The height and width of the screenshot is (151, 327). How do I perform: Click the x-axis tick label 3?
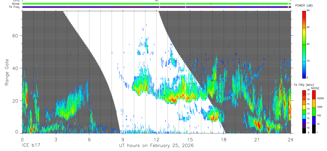[56, 139]
